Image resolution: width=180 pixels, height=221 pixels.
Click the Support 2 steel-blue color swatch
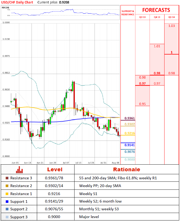(x=7, y=209)
